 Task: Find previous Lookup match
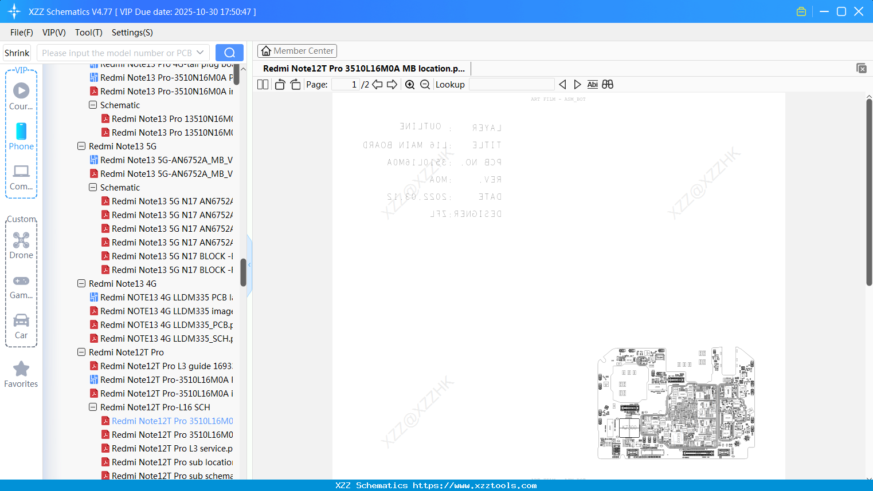click(562, 85)
